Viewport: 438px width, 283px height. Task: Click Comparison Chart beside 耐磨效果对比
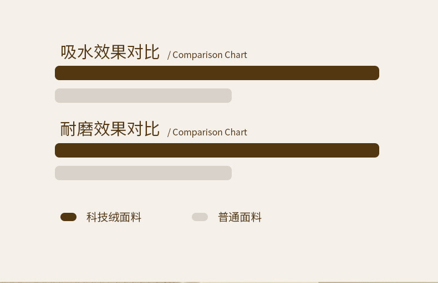click(210, 132)
